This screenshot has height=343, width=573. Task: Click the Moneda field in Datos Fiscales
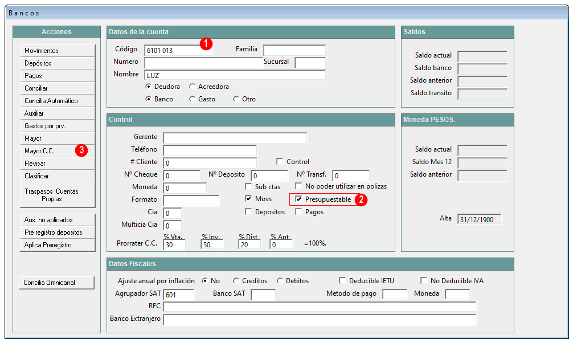tap(457, 294)
